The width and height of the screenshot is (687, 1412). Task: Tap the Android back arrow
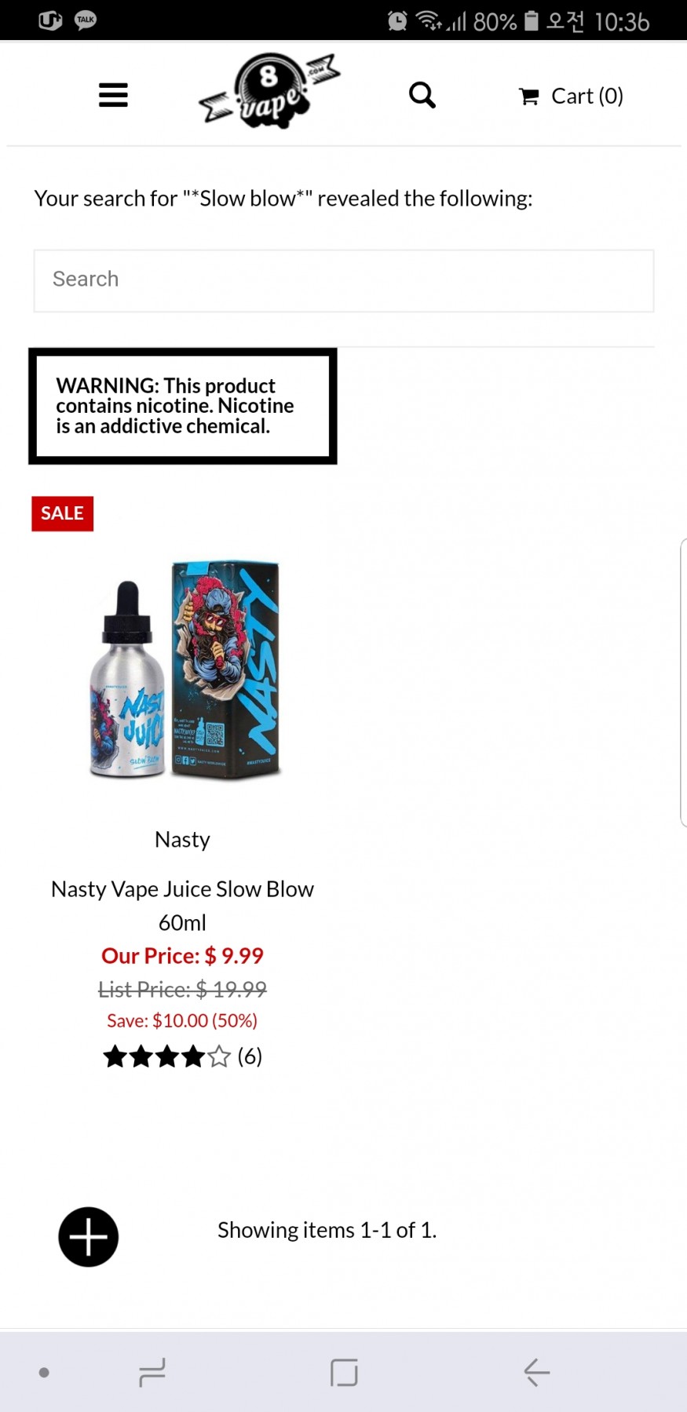537,1372
